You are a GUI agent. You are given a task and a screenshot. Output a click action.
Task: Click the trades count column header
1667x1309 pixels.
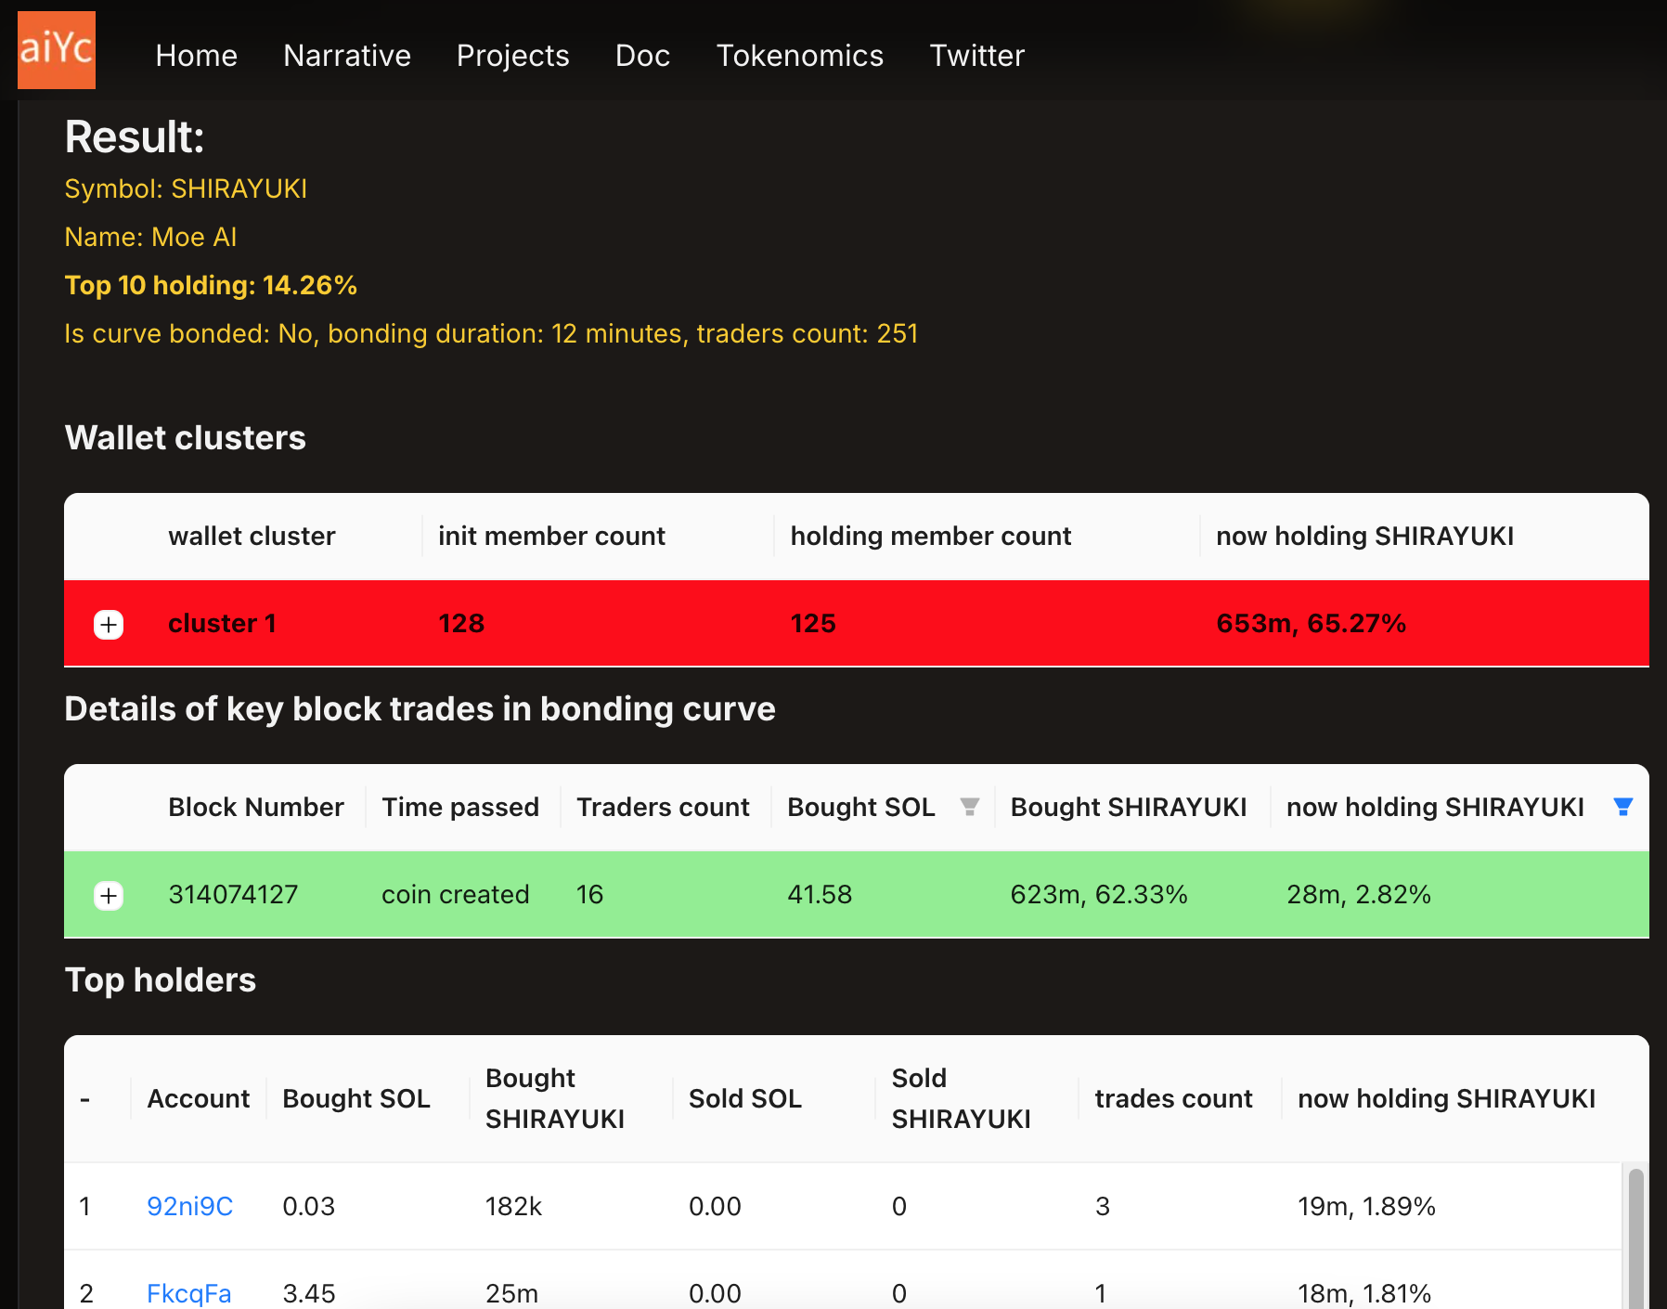pyautogui.click(x=1173, y=1098)
